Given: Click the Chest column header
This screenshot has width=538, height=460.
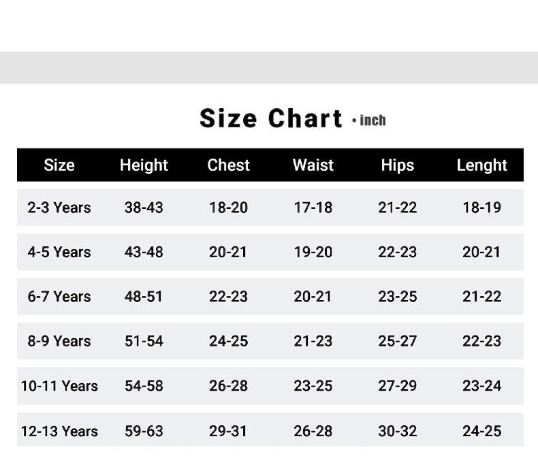Looking at the screenshot, I should pyautogui.click(x=228, y=165).
